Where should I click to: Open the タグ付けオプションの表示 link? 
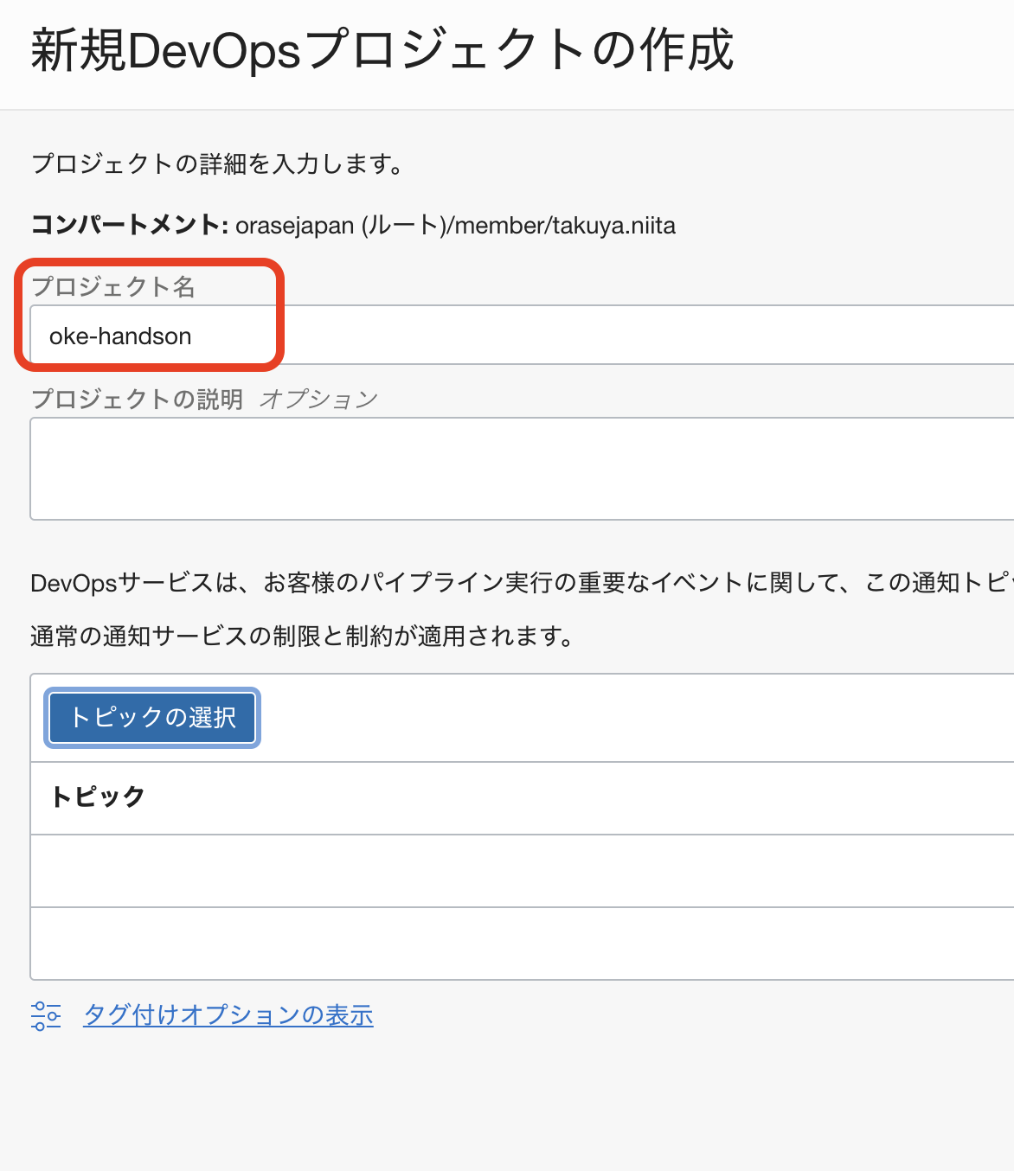point(228,1015)
